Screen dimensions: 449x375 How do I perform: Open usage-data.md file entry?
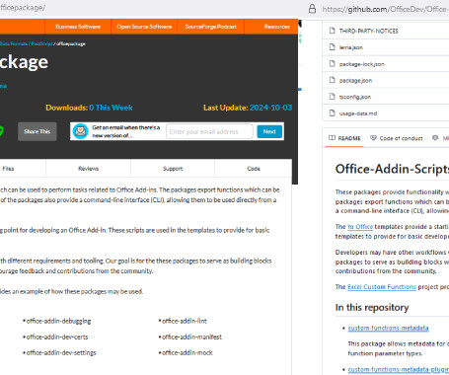coord(358,113)
